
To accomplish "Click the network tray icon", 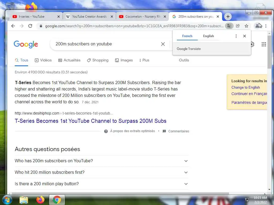I will click(x=247, y=200).
